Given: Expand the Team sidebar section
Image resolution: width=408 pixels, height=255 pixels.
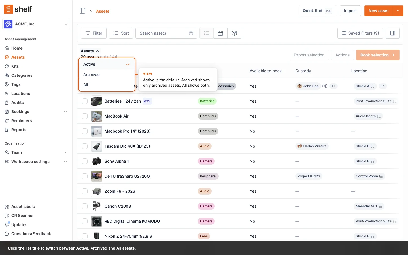Looking at the screenshot, I should coord(65,152).
